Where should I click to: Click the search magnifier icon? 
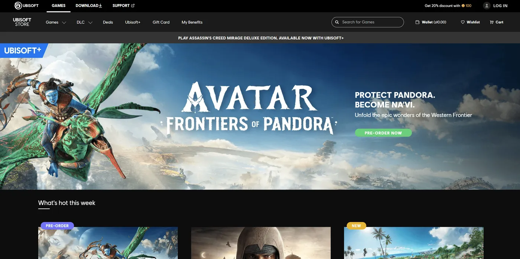pos(337,22)
